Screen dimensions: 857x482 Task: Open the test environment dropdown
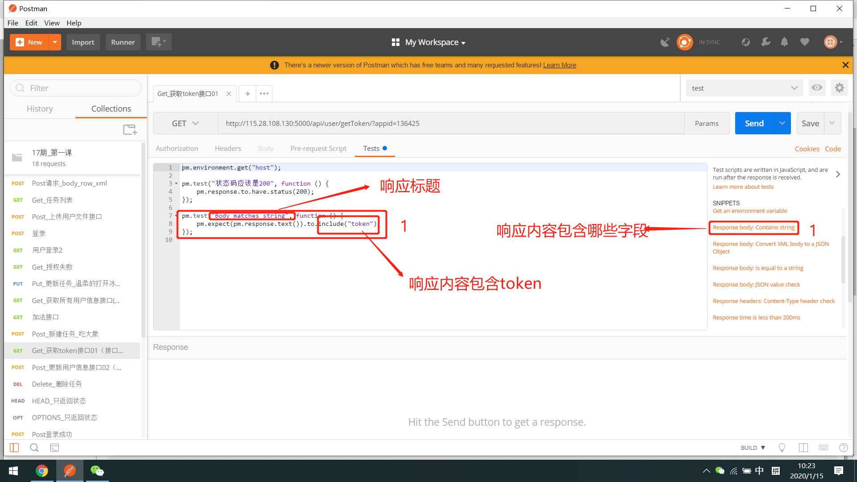tap(745, 88)
